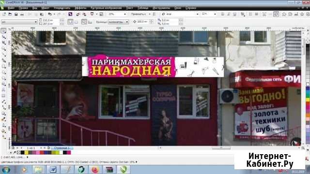Click the Undo arrow icon

coord(49,14)
